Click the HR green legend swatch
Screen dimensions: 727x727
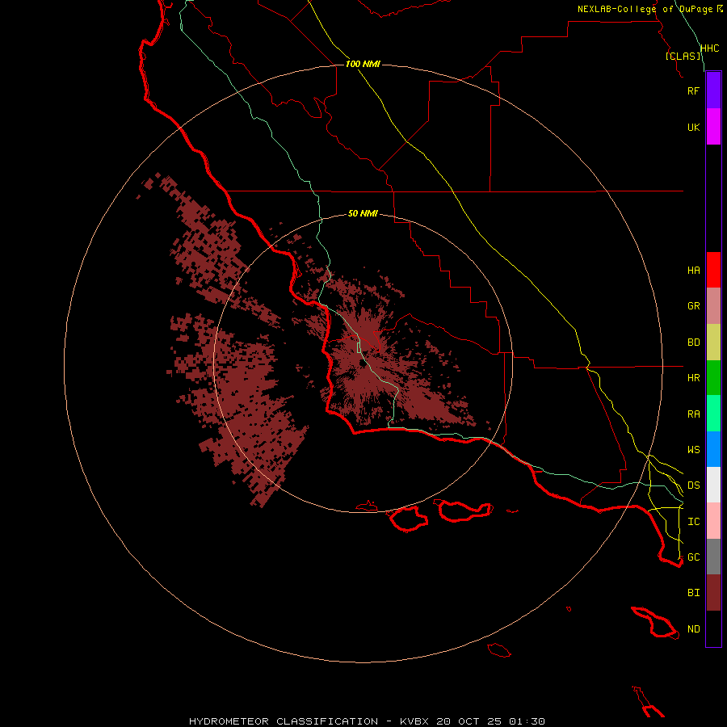pyautogui.click(x=713, y=378)
